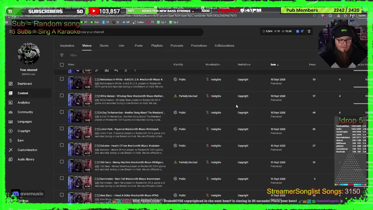
Task: Open the Up 2 bookmark
Action: coord(174,22)
